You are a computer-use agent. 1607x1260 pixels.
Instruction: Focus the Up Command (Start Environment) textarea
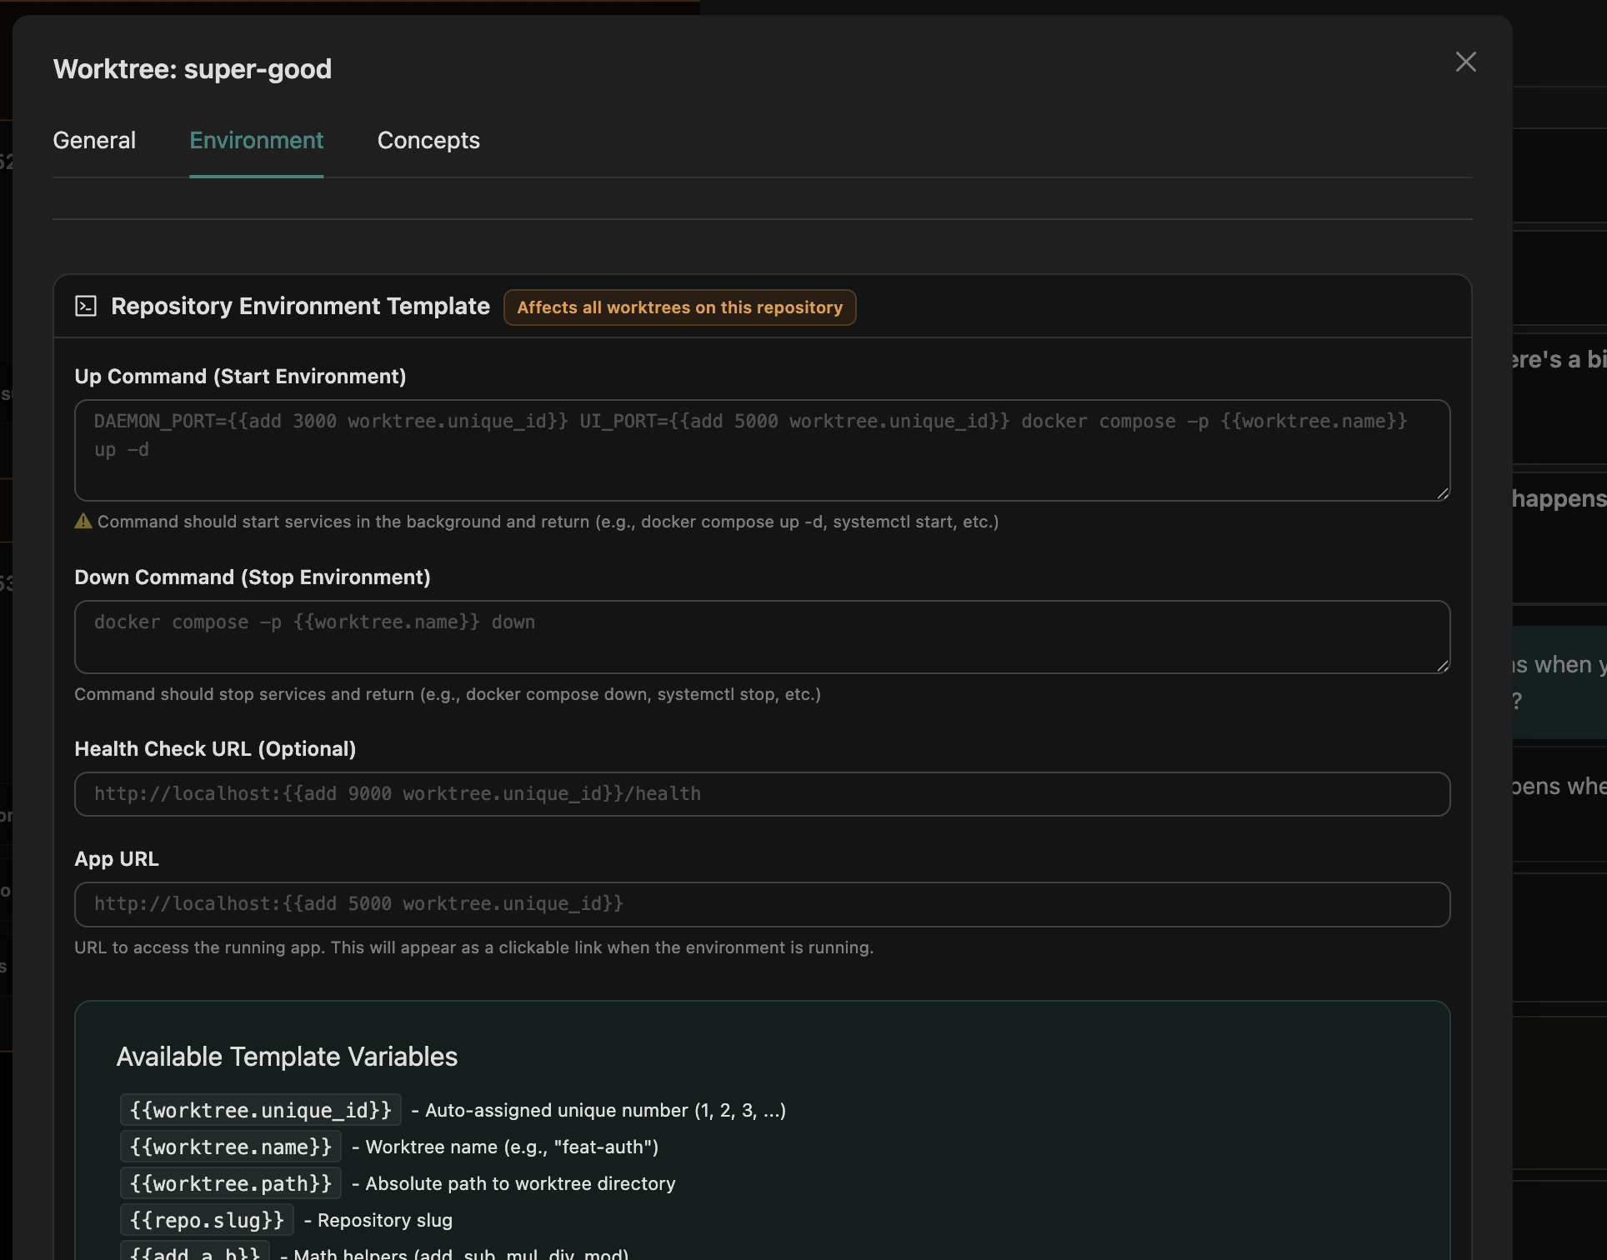coord(750,450)
